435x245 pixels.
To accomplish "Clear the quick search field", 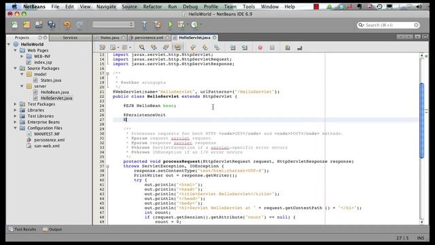I will tap(416, 25).
